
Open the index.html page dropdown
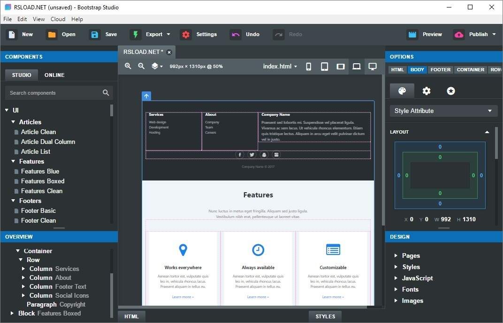pyautogui.click(x=280, y=66)
